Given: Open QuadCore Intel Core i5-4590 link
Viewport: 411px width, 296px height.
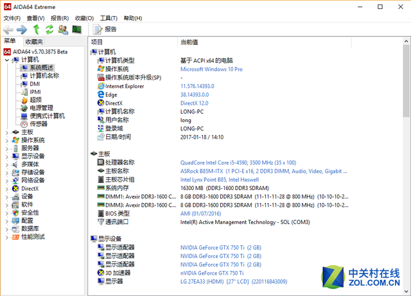Looking at the screenshot, I should 238,163.
